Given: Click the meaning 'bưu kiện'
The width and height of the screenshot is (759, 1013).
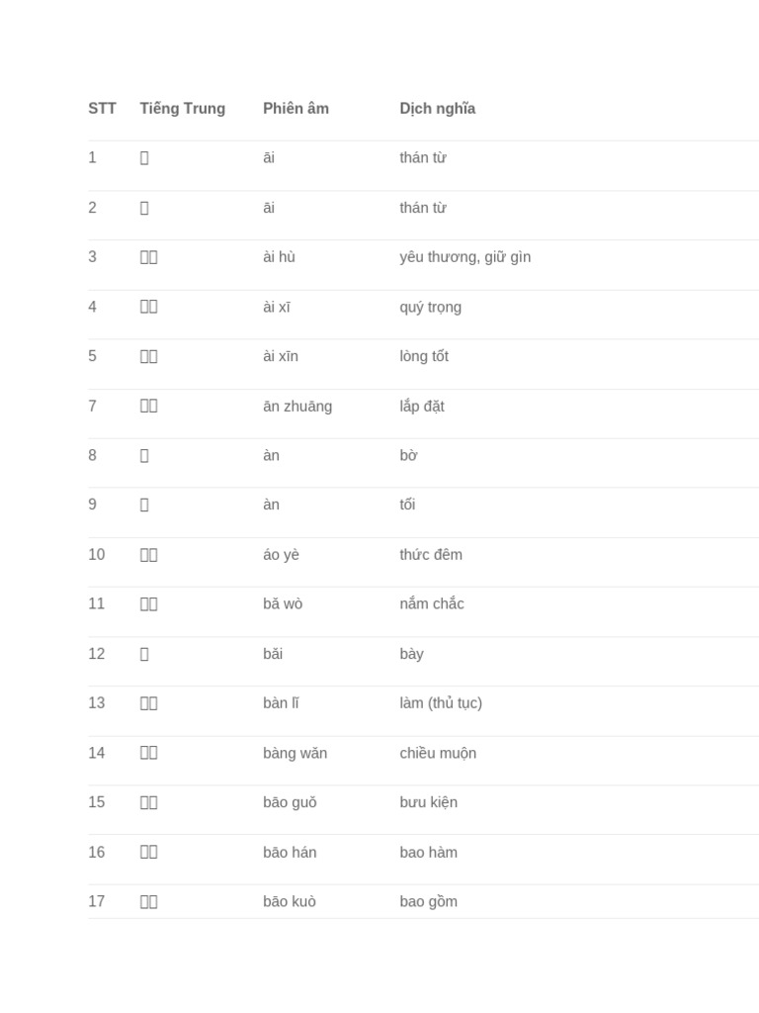Looking at the screenshot, I should (x=429, y=802).
